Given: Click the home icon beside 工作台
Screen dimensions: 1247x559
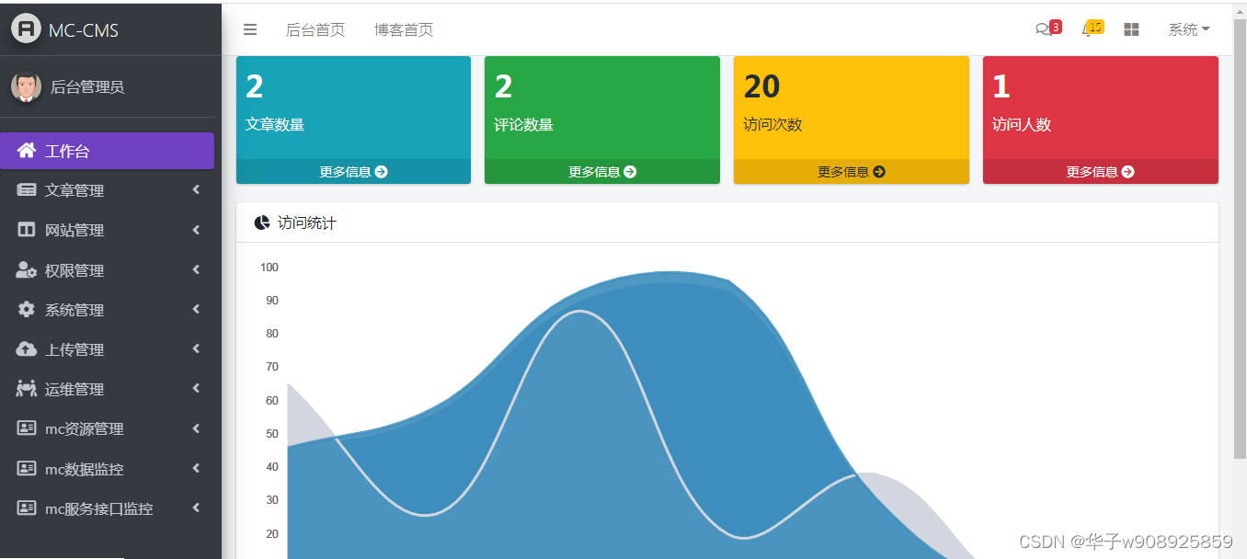Looking at the screenshot, I should [x=27, y=151].
